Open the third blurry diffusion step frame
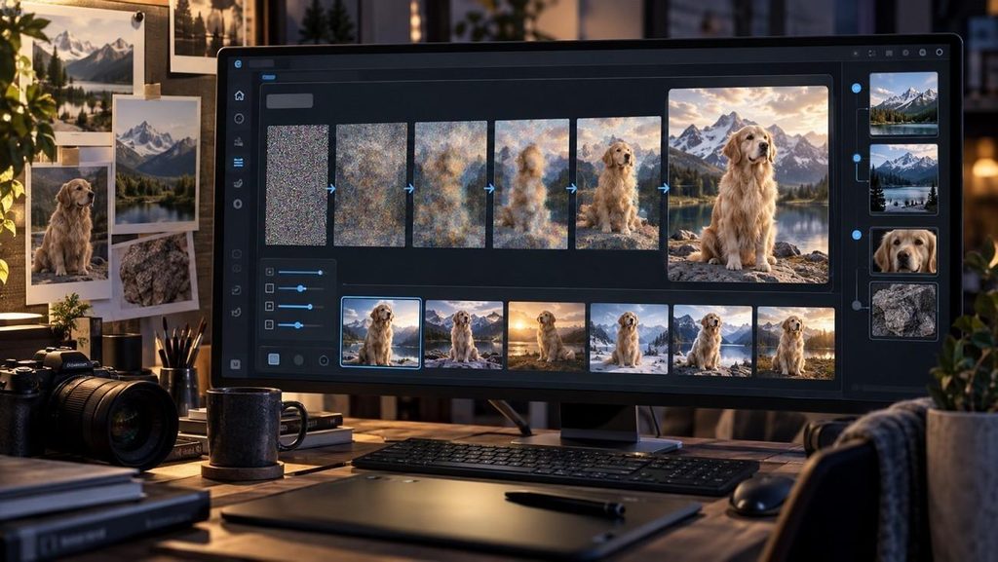The image size is (998, 562). [449, 184]
